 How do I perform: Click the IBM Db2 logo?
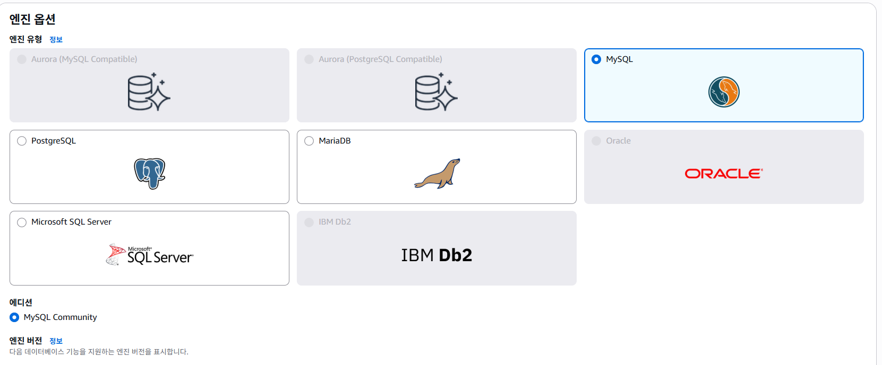pos(436,255)
